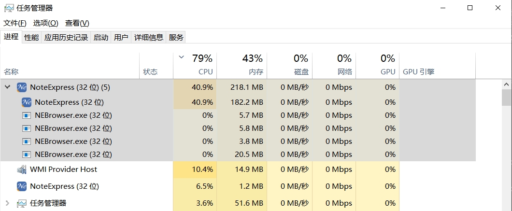Click the Task Manager title bar icon

coord(9,8)
